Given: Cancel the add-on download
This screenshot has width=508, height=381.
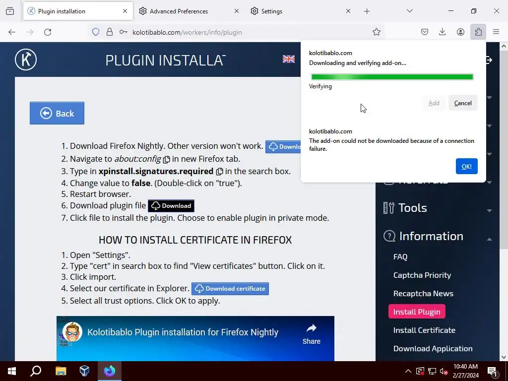Looking at the screenshot, I should tap(463, 103).
